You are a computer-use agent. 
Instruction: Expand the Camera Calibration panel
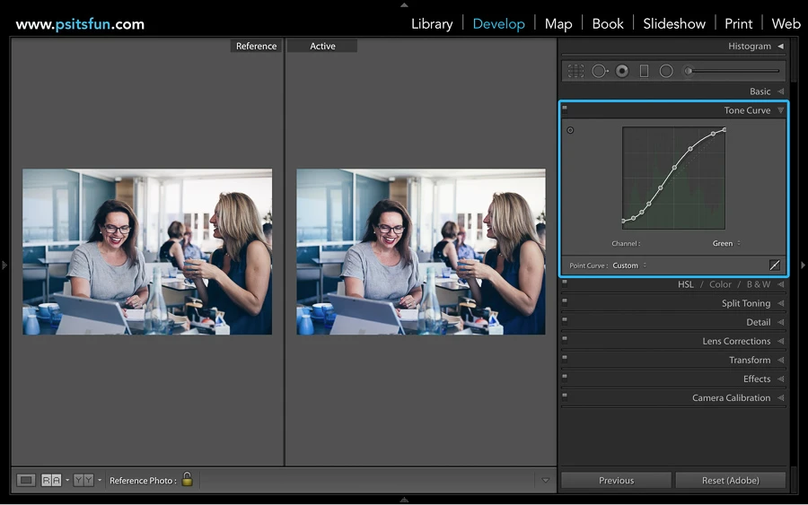coord(781,398)
